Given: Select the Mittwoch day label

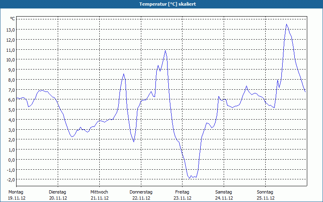Looking at the screenshot, I should 99,192.
